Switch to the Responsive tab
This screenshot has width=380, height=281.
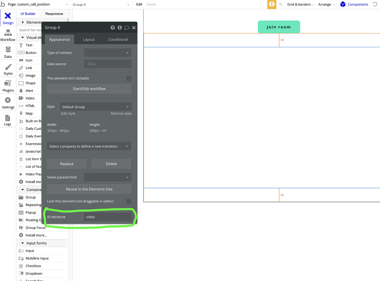(54, 14)
